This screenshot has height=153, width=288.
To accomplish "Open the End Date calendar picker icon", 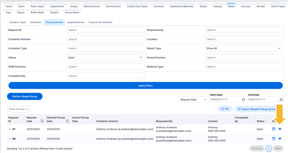I will coord(281,99).
